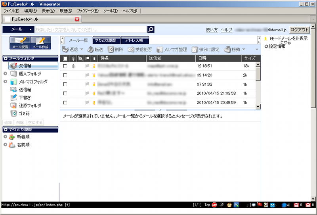Expand the 名前順 history node
This screenshot has width=317, height=215.
tap(6, 145)
